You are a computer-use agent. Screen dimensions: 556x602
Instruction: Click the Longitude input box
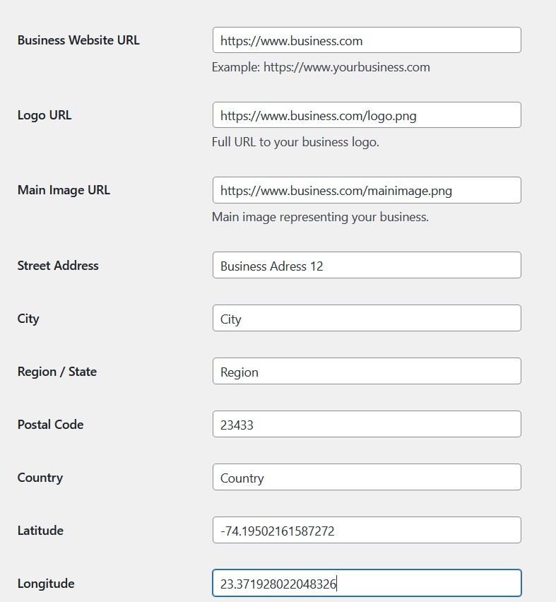(x=366, y=583)
